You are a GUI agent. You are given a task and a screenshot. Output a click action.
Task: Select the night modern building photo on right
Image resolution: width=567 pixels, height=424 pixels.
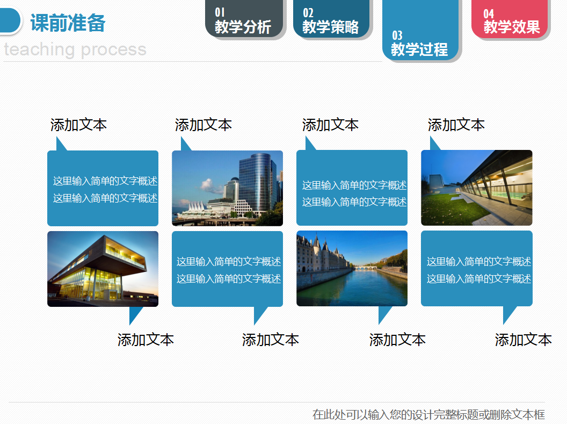point(477,188)
